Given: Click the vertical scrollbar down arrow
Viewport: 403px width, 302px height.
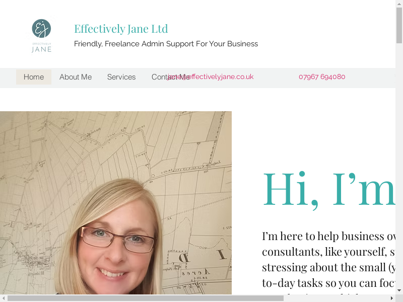Looking at the screenshot, I should coord(399,291).
